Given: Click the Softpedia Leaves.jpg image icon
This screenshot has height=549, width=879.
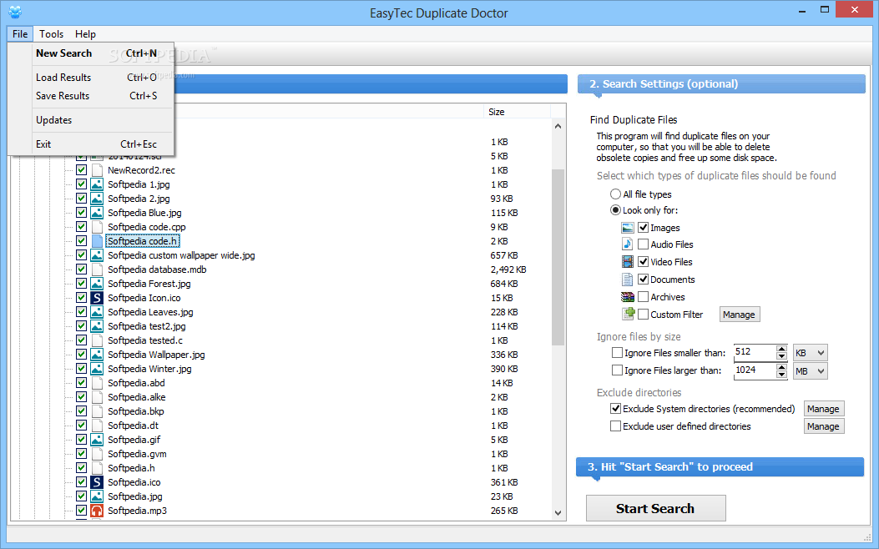Looking at the screenshot, I should 97,312.
